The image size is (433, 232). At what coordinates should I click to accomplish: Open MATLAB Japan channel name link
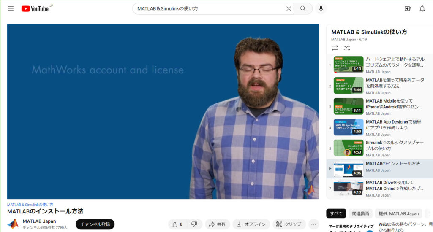[x=39, y=221]
